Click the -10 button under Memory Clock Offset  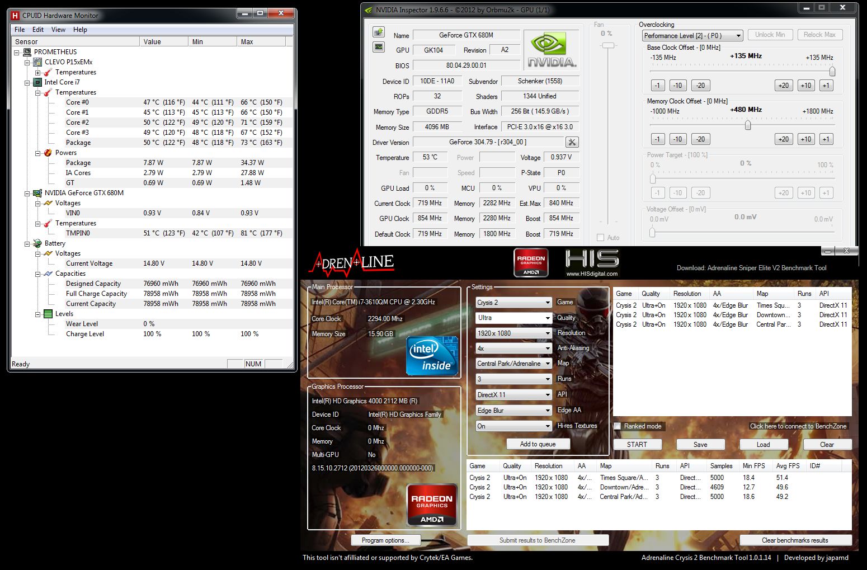coord(678,139)
